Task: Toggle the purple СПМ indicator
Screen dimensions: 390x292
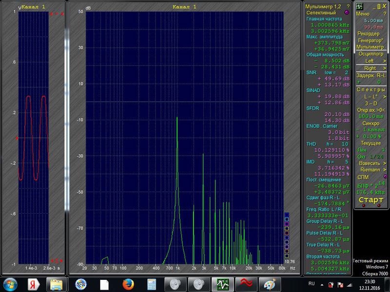Action: point(385,177)
